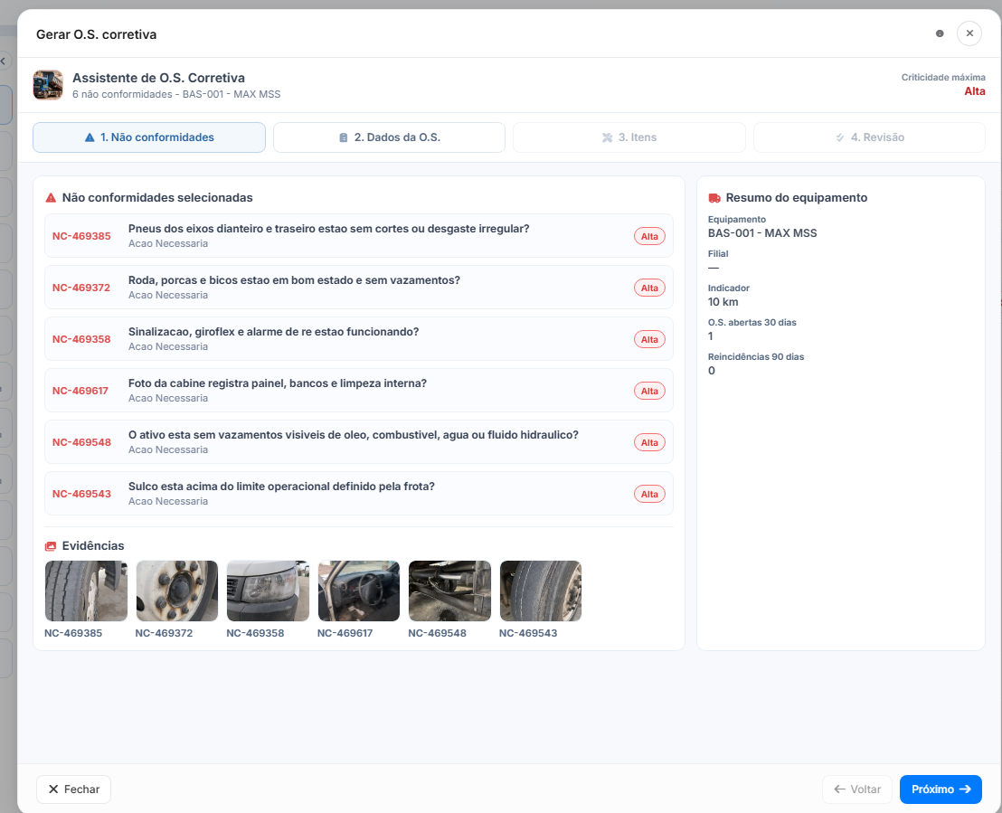Click the red Alta value under Criticidade máxima
The image size is (1002, 813).
(x=975, y=91)
